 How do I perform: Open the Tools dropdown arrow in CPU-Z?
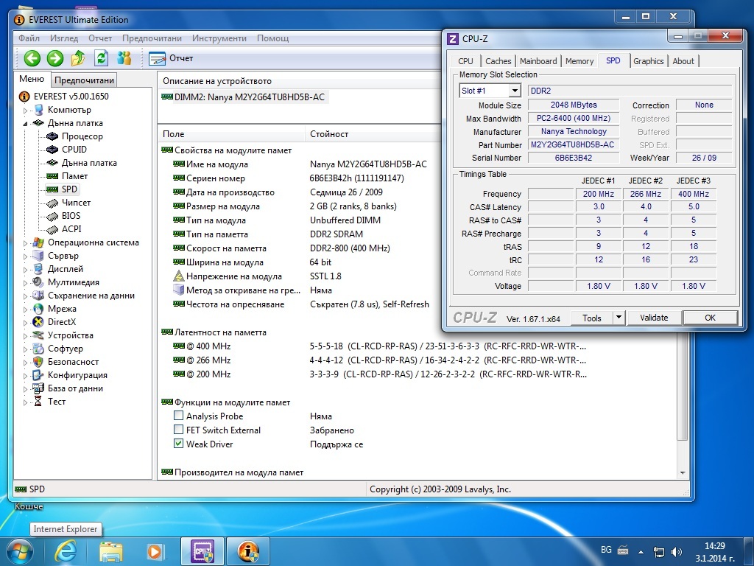point(619,318)
